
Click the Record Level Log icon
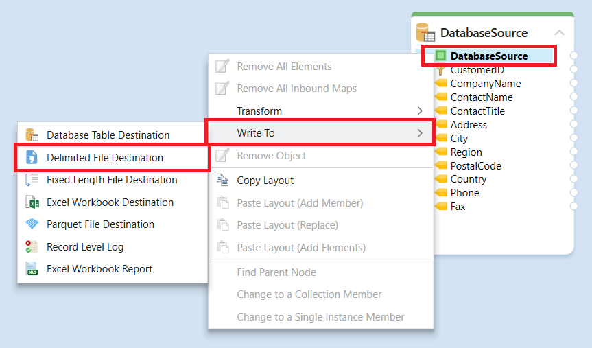coord(32,247)
